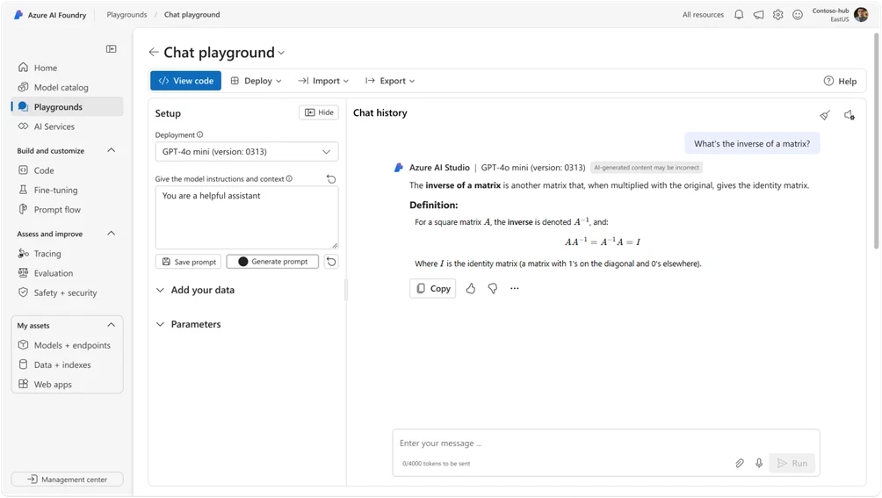Image resolution: width=882 pixels, height=498 pixels.
Task: Open the Deploy dropdown menu
Action: click(x=256, y=81)
